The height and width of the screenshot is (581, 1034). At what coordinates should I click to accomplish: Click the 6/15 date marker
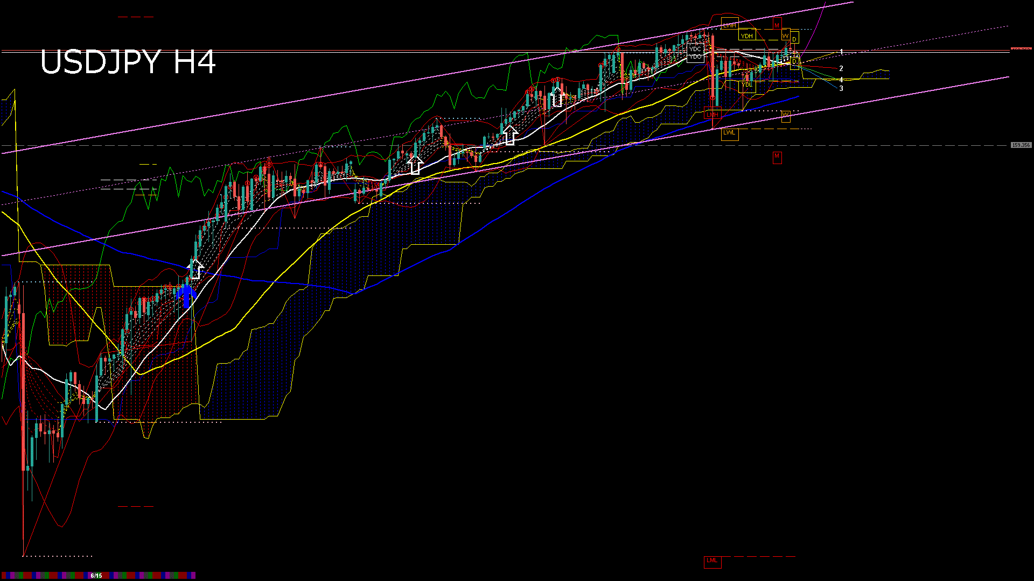coord(96,576)
